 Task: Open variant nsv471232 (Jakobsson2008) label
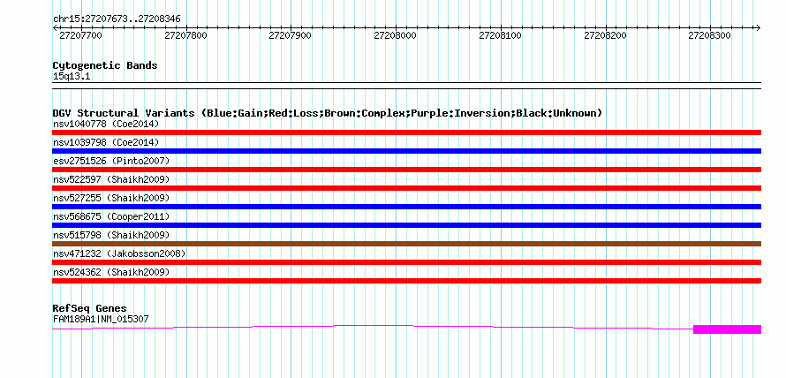119,253
